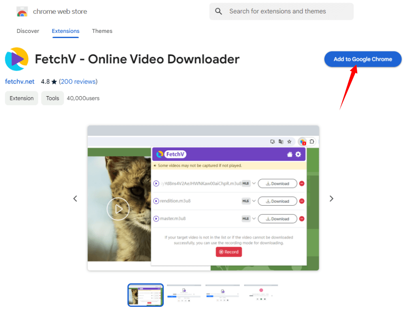Click the Chrome Web Store logo
405x310 pixels.
[22, 12]
